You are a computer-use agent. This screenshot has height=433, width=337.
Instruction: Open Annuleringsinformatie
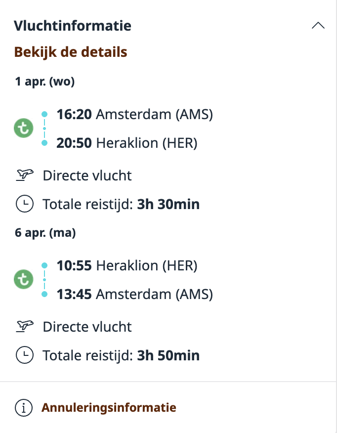[x=109, y=407]
